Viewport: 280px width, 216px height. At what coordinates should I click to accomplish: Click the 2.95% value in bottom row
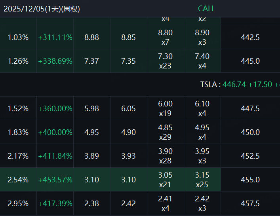(x=18, y=203)
